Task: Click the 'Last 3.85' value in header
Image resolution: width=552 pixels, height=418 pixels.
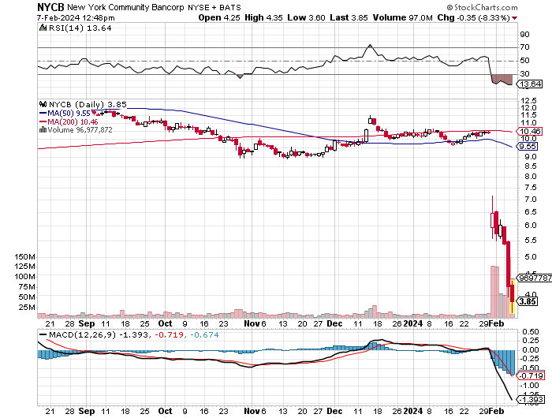Action: click(349, 17)
